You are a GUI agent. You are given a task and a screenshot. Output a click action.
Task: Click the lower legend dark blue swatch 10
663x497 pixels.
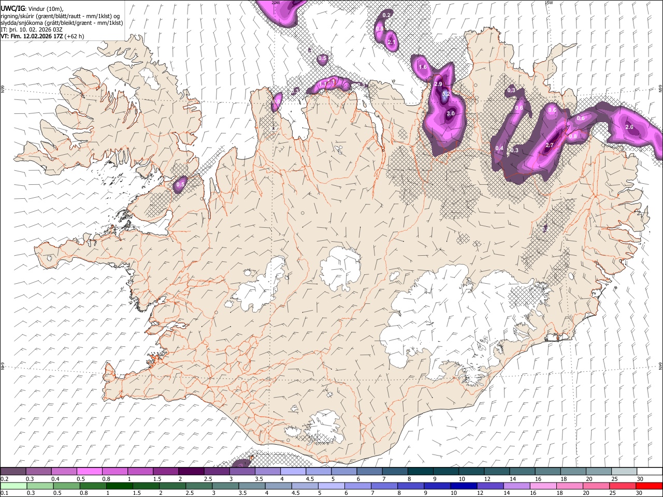click(x=463, y=486)
